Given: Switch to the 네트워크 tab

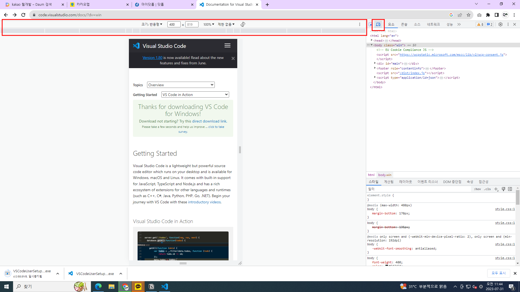Looking at the screenshot, I should pos(433,24).
